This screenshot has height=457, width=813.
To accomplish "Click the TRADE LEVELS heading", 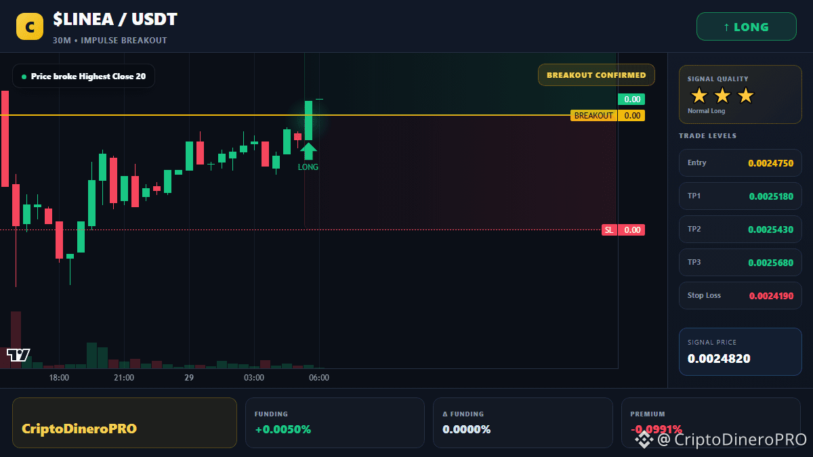I will (708, 136).
